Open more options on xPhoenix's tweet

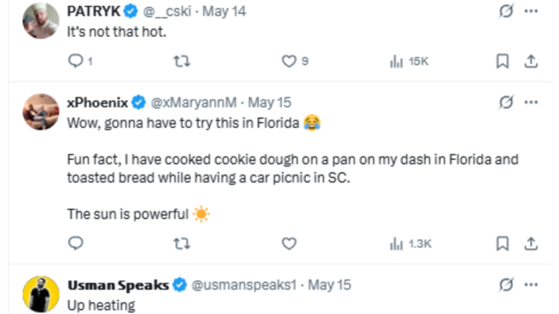[x=531, y=102]
